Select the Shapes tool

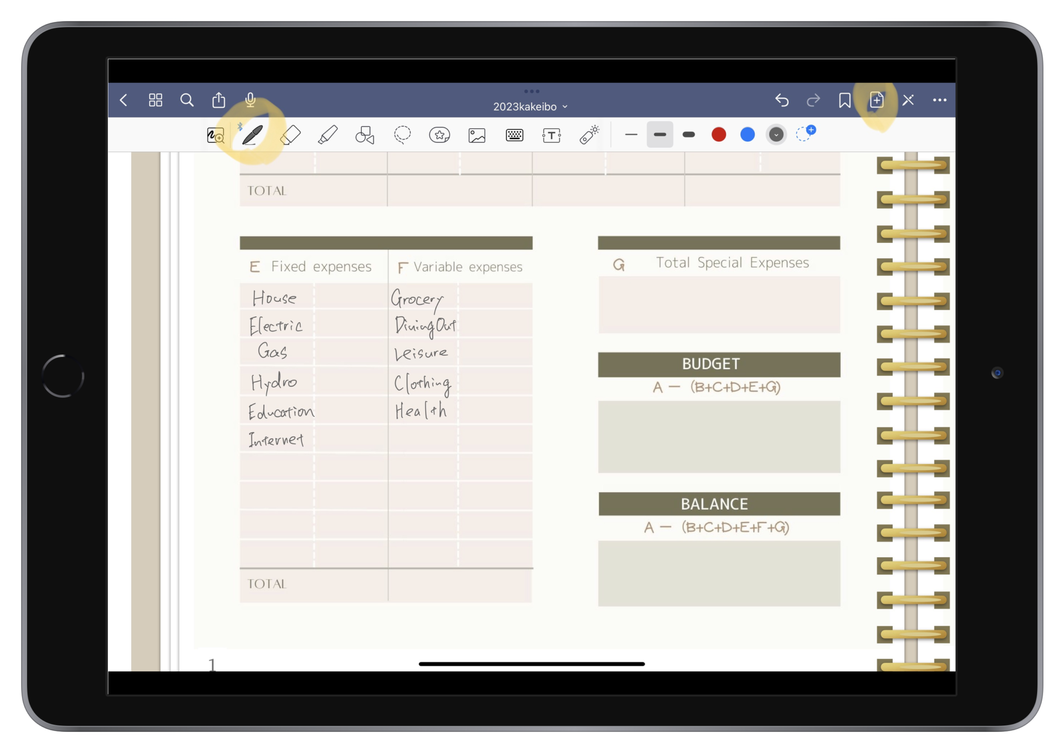pos(364,134)
